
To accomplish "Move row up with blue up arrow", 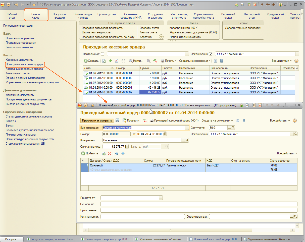I will click(117, 153).
